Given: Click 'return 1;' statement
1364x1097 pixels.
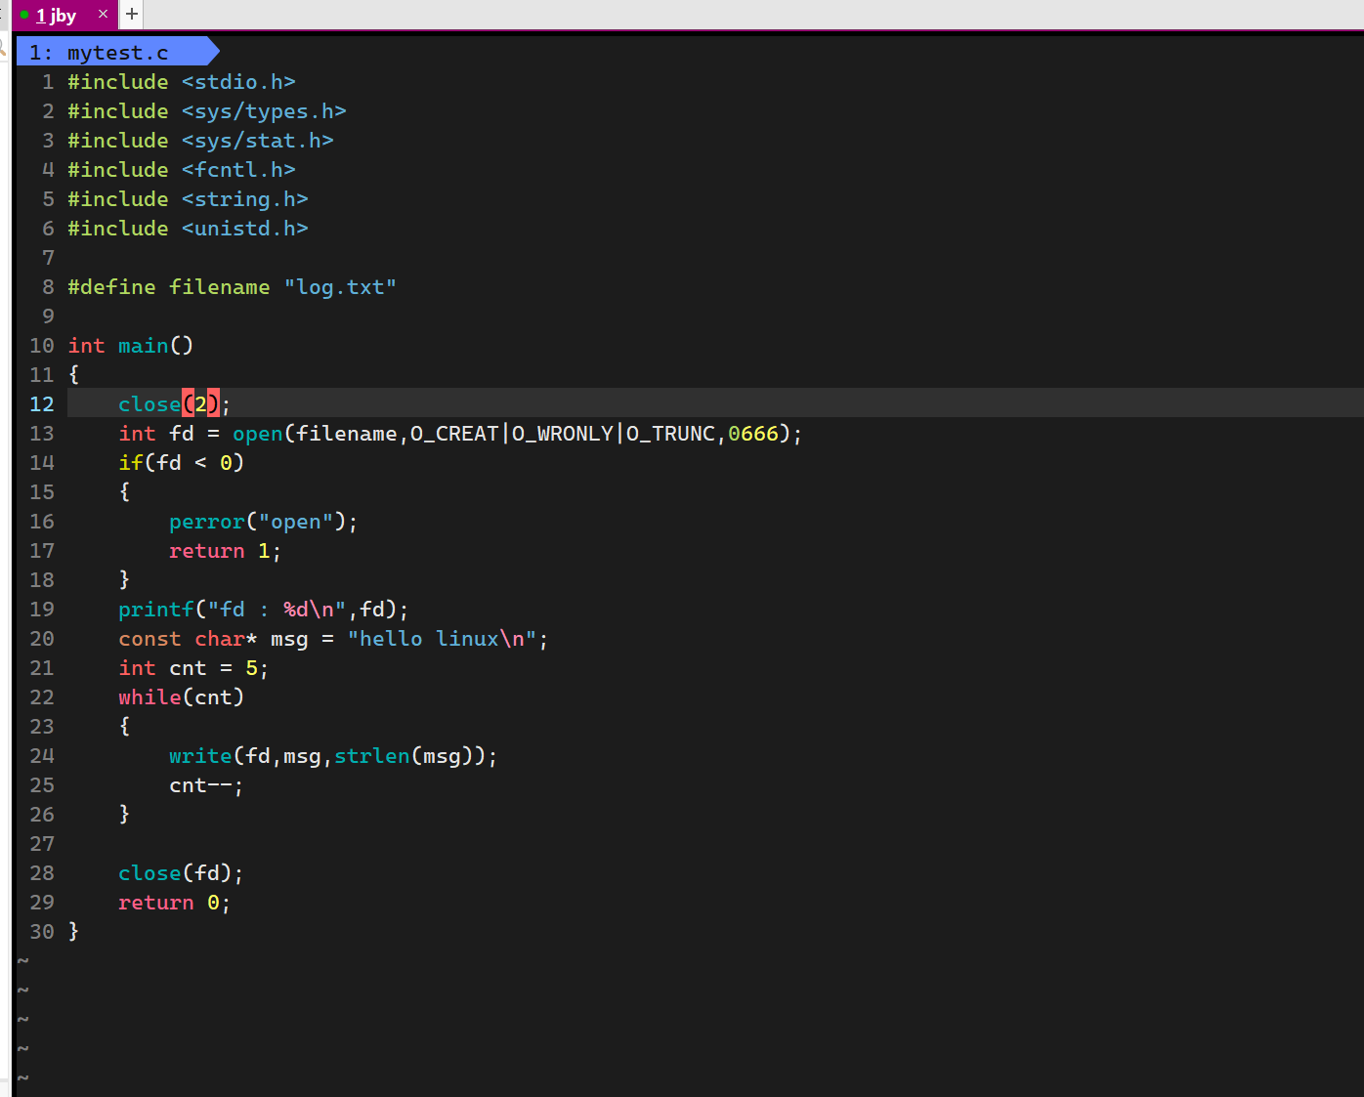Looking at the screenshot, I should tap(226, 551).
